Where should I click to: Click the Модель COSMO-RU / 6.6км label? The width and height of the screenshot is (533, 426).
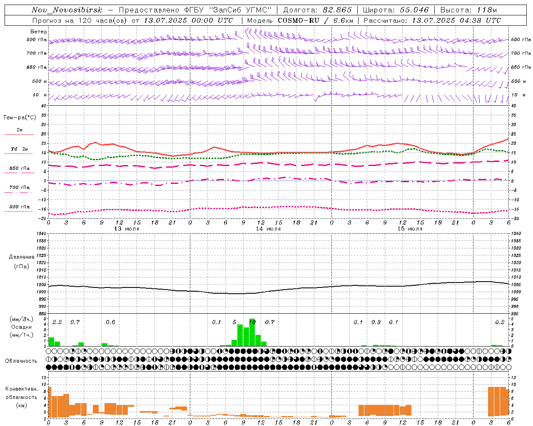point(300,20)
